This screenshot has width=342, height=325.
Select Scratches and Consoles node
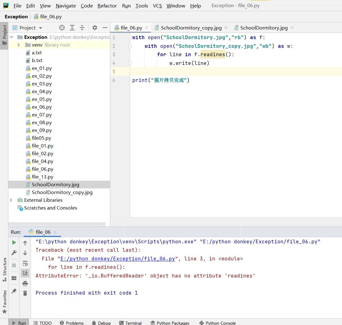50,208
